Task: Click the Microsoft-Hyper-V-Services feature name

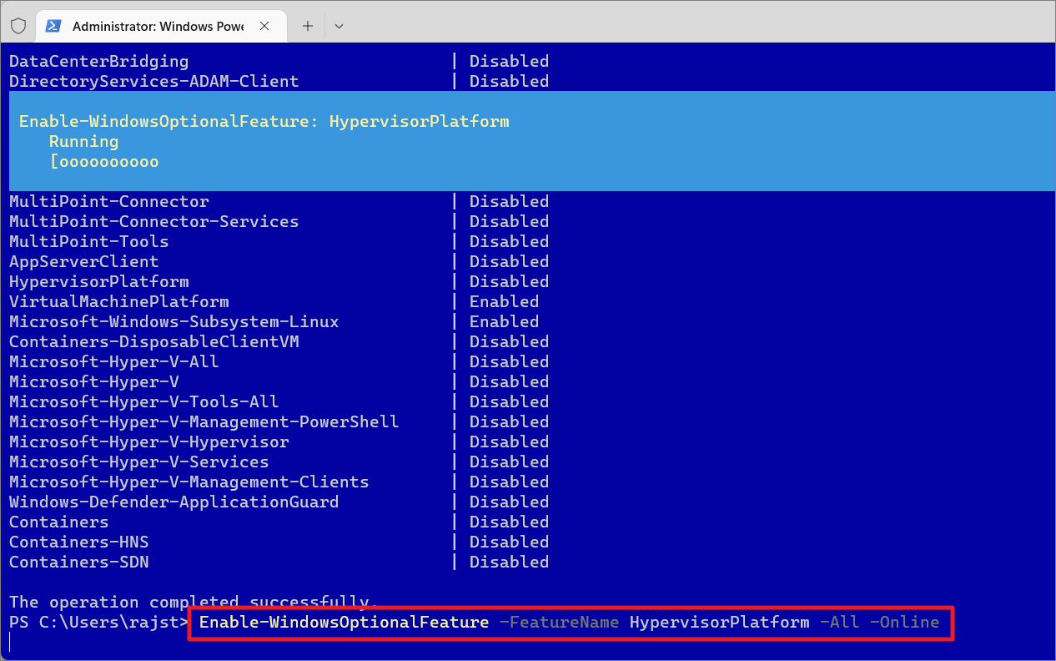Action: click(x=138, y=462)
